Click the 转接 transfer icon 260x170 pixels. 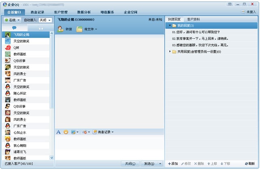[60, 29]
